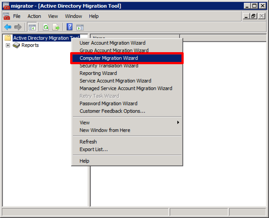
Task: Click the Forward arrow toolbar icon
Action: [18, 27]
